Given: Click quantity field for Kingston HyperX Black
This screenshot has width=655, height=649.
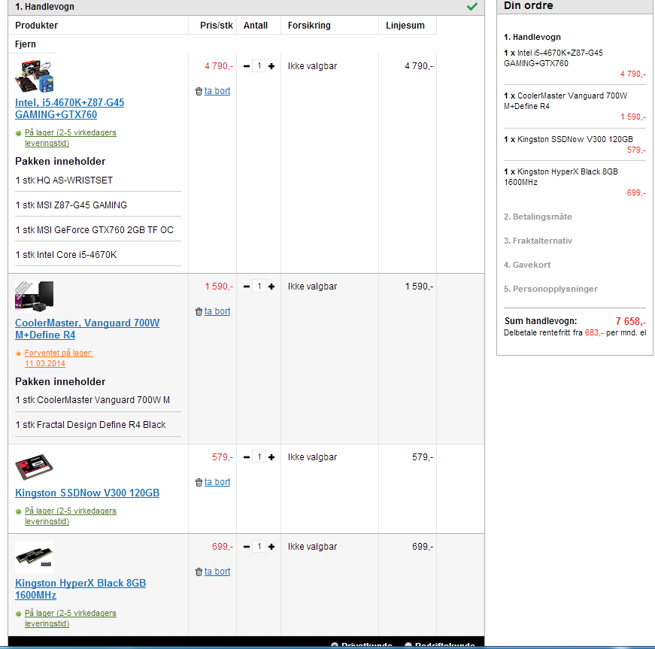Looking at the screenshot, I should point(259,546).
